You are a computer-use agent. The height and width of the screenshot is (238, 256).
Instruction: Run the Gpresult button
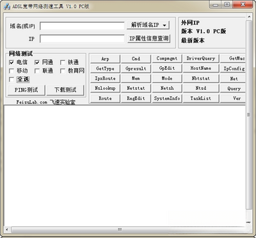click(x=136, y=69)
